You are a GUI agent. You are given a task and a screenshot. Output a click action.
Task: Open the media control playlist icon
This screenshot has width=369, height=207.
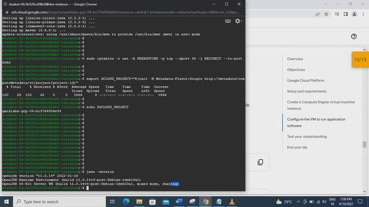point(337,14)
